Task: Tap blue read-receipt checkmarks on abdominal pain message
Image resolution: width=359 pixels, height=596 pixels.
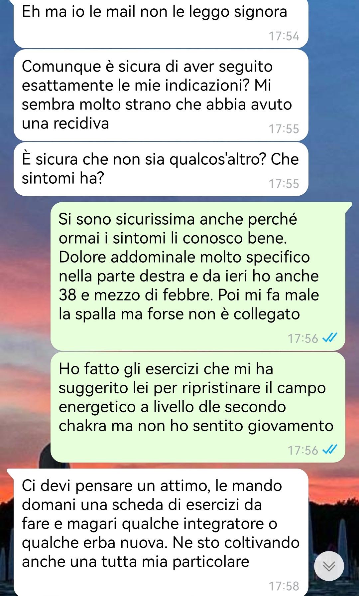Action: (x=330, y=338)
